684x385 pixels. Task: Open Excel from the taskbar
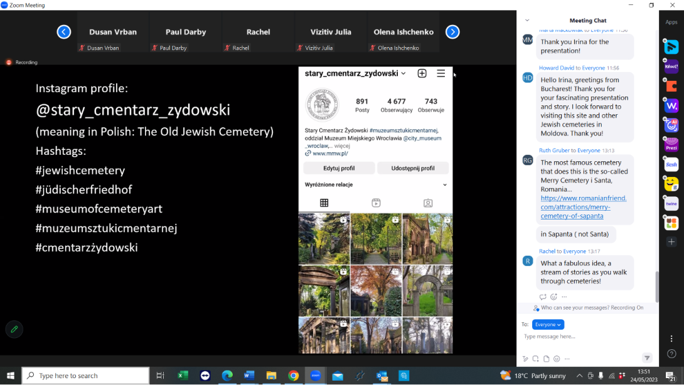pos(183,376)
